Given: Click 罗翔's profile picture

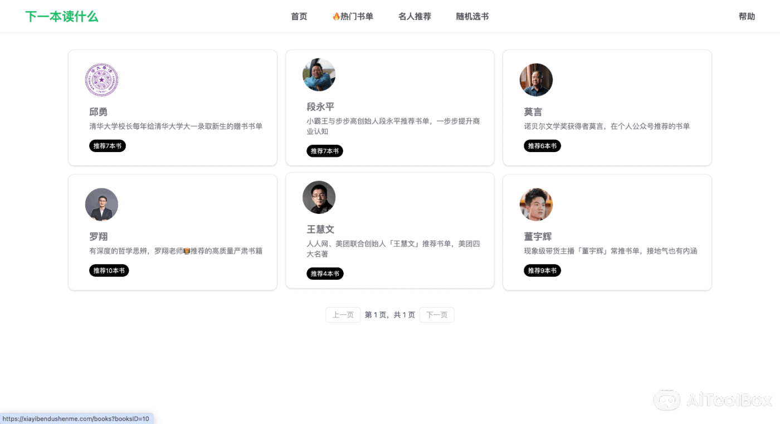Looking at the screenshot, I should tap(101, 204).
